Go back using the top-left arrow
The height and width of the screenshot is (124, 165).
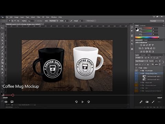3,17
